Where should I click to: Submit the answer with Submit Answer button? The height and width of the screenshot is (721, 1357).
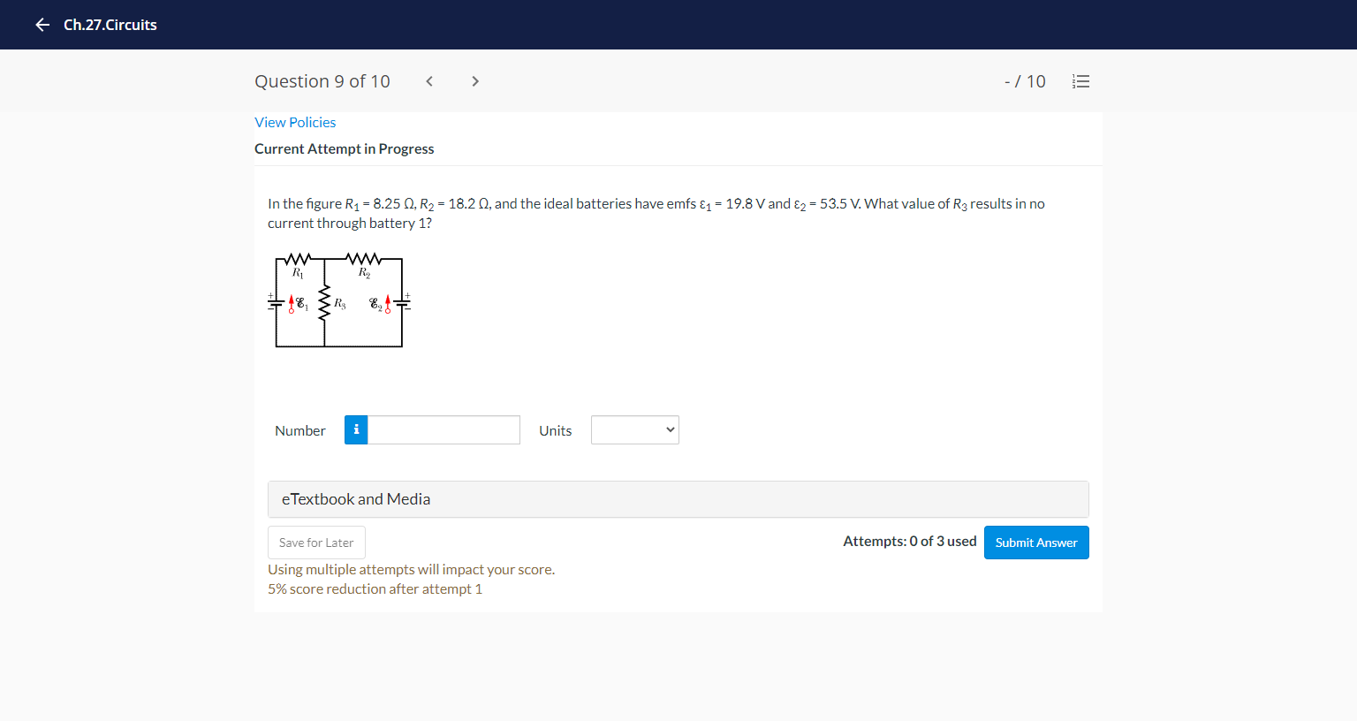pyautogui.click(x=1035, y=542)
